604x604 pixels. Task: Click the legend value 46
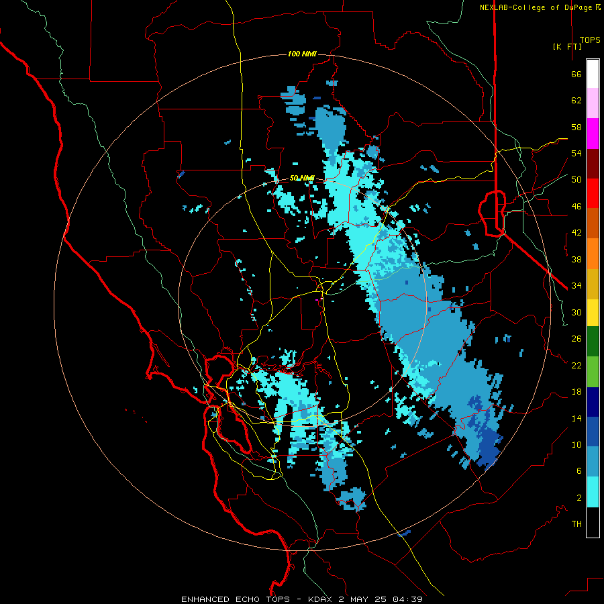point(576,207)
